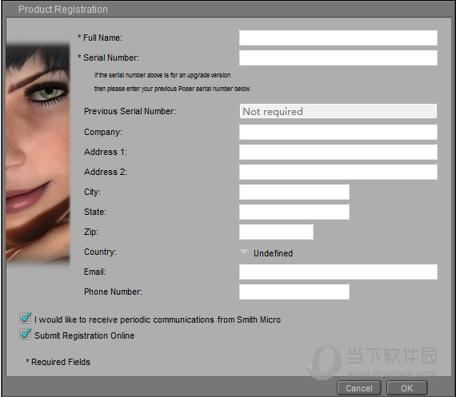
Task: Uncheck periodic communications from Smith Micro
Action: pos(26,318)
